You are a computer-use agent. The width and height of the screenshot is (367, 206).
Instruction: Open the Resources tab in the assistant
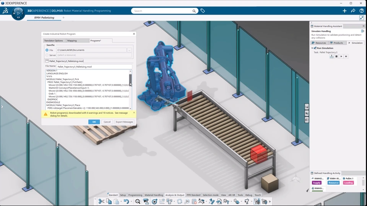click(319, 43)
